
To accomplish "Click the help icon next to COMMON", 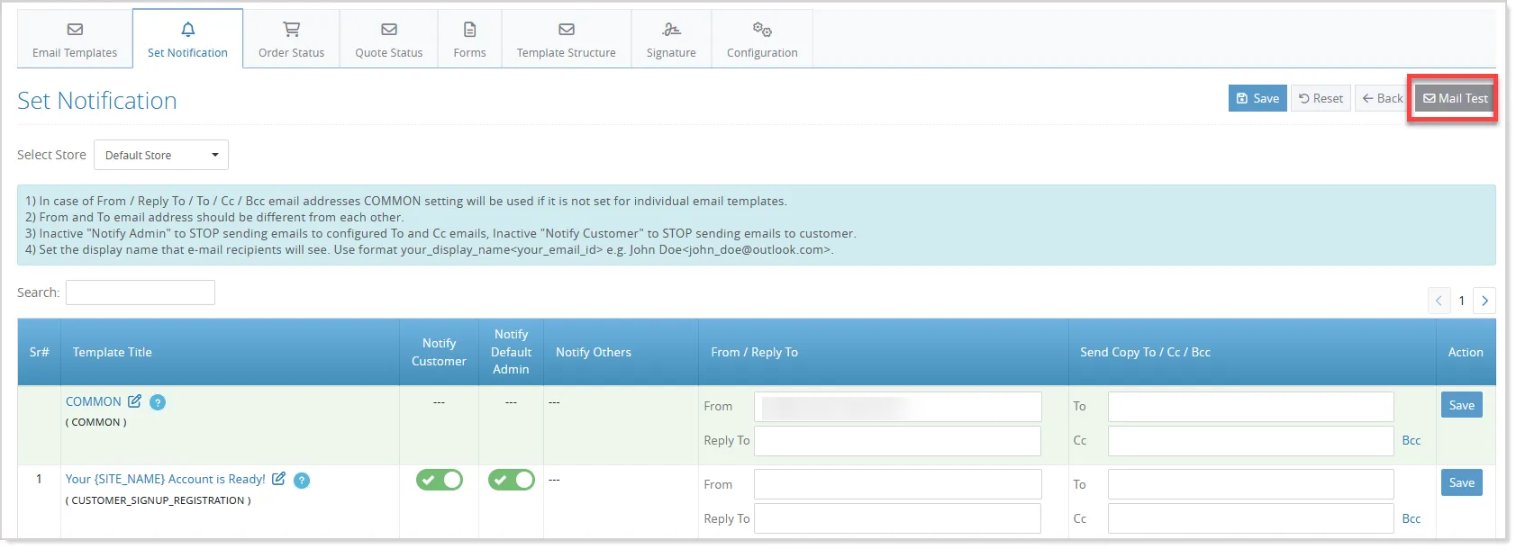I will [158, 402].
